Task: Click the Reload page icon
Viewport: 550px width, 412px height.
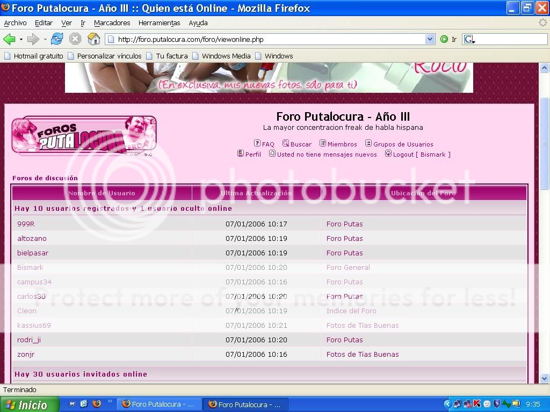Action: (57, 39)
